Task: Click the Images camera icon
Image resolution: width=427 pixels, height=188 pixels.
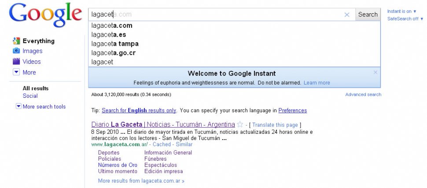Action: coord(16,51)
